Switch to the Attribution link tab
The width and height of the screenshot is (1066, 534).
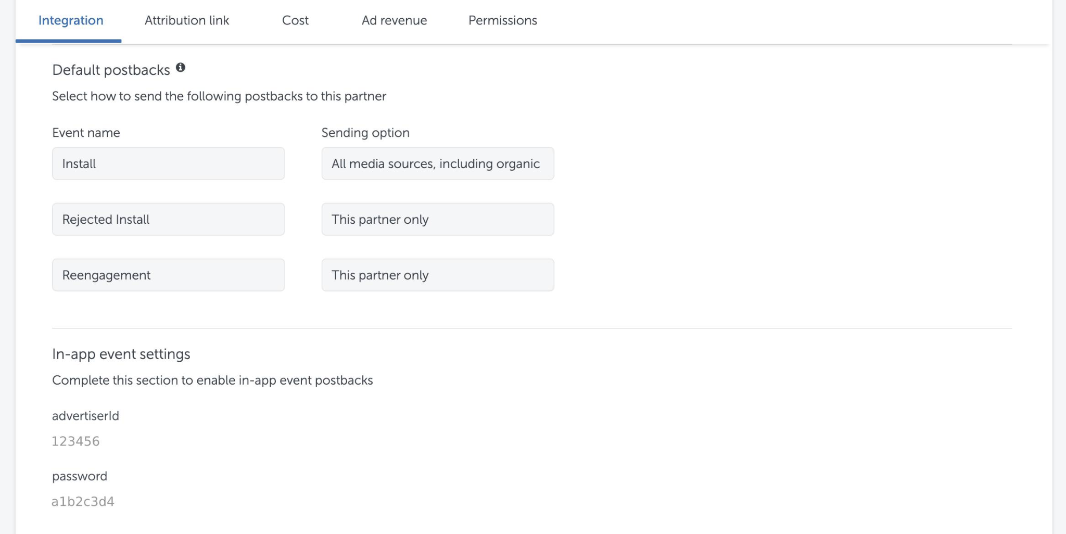187,20
